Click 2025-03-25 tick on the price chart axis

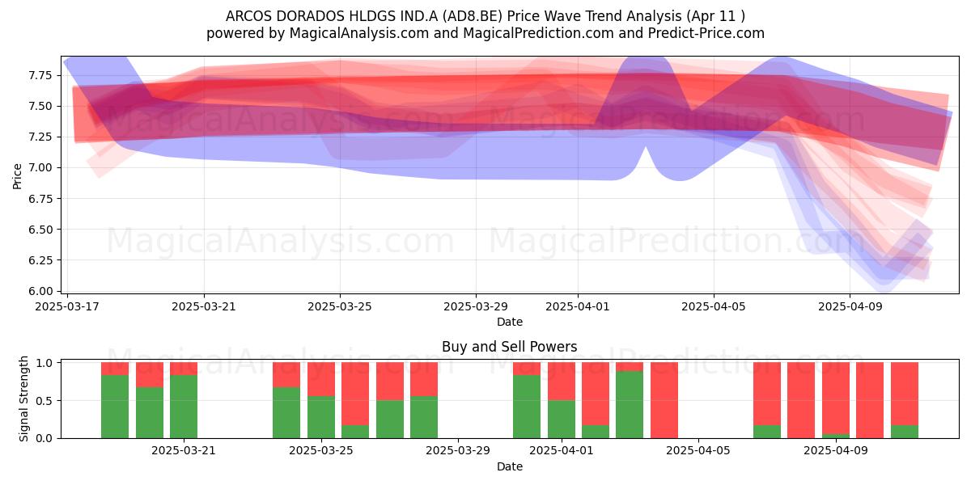(340, 306)
